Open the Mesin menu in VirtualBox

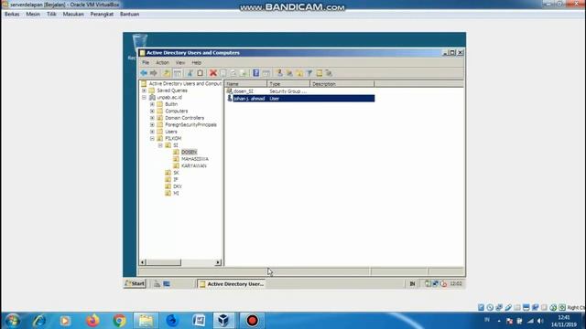point(33,15)
